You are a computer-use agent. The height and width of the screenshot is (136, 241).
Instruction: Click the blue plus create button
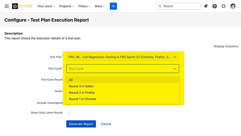point(113,6)
